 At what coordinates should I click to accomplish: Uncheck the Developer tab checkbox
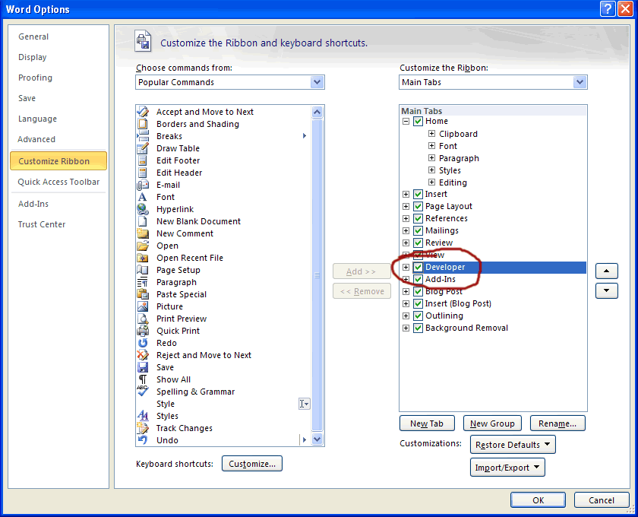pos(418,267)
